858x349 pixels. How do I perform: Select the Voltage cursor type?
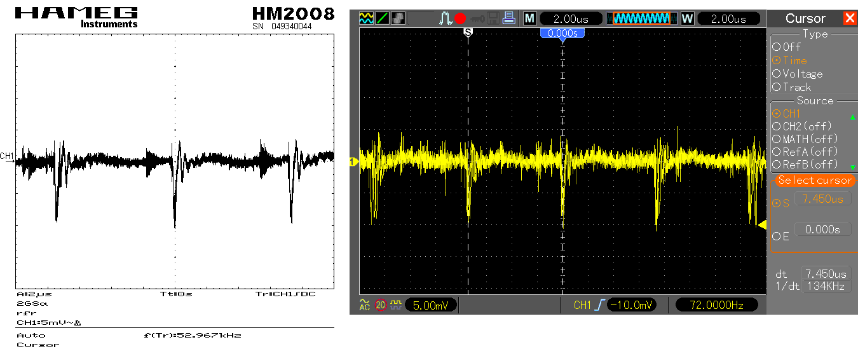[798, 74]
